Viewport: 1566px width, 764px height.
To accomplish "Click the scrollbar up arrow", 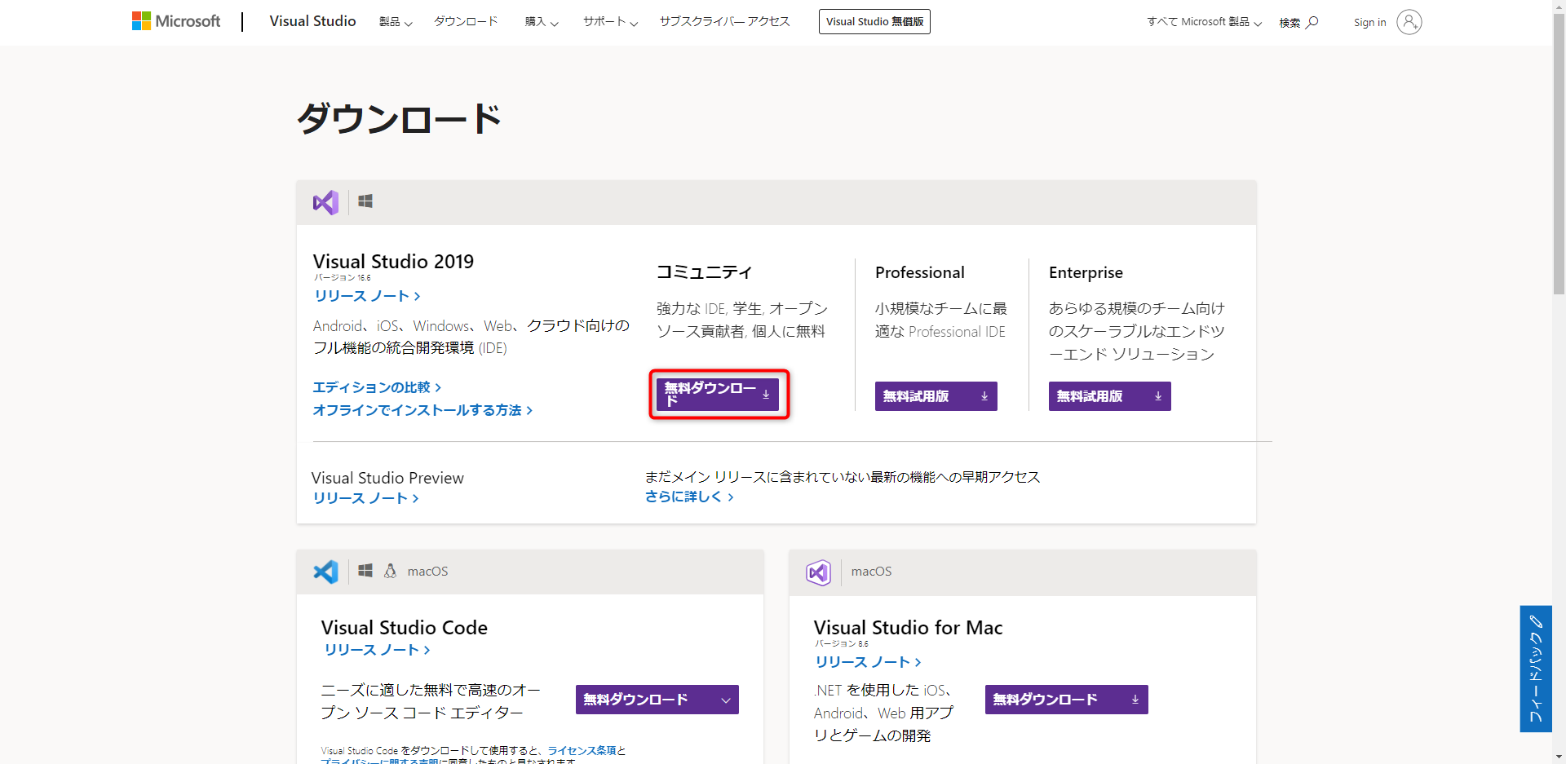I will [1559, 7].
